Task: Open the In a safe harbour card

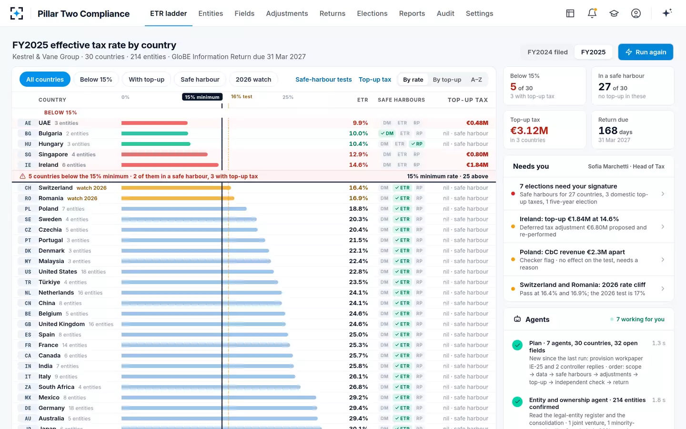Action: (633, 86)
